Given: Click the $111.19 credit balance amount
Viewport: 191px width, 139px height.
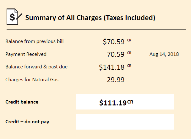Looking at the screenshot, I should 113,103.
